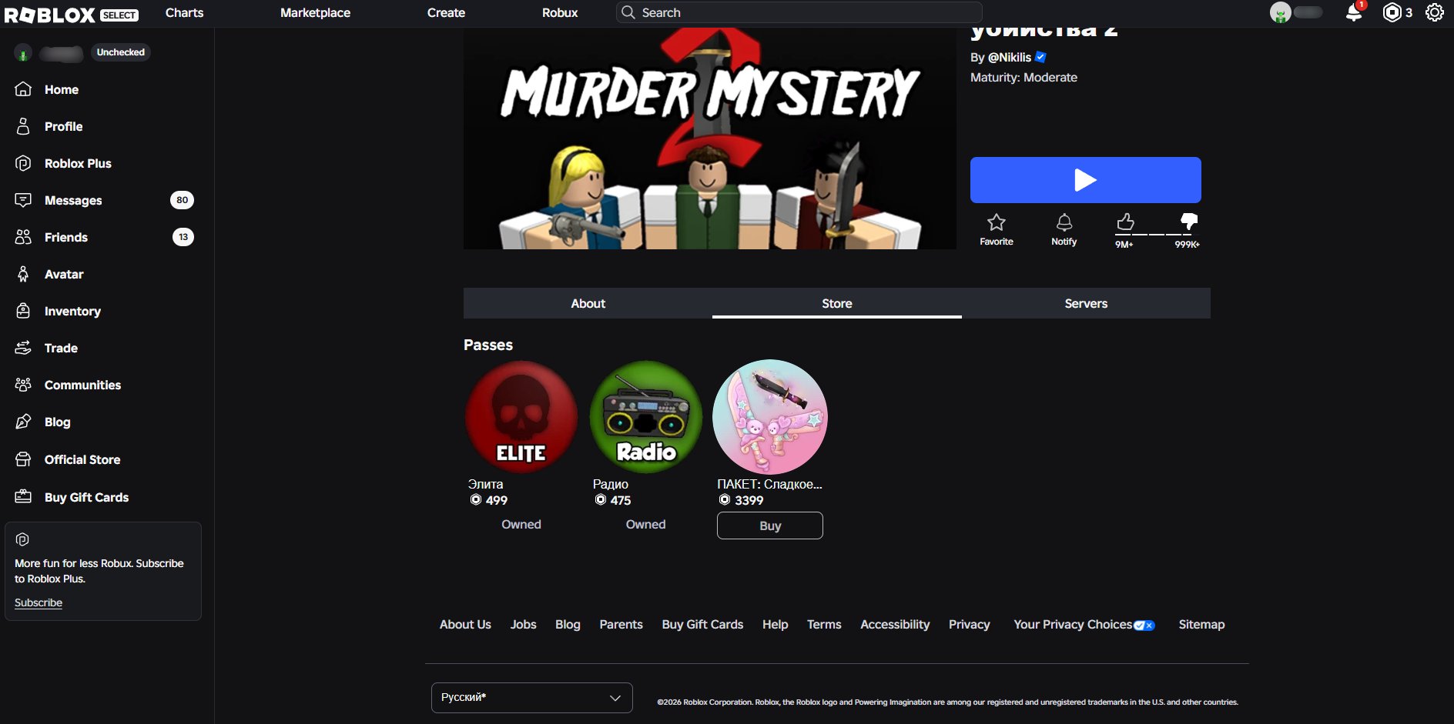The image size is (1454, 724).
Task: Open the Elite pass thumbnail
Action: point(521,417)
